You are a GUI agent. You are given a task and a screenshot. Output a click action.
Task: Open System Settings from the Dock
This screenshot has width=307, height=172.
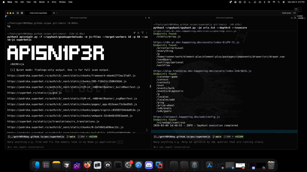[128, 165]
